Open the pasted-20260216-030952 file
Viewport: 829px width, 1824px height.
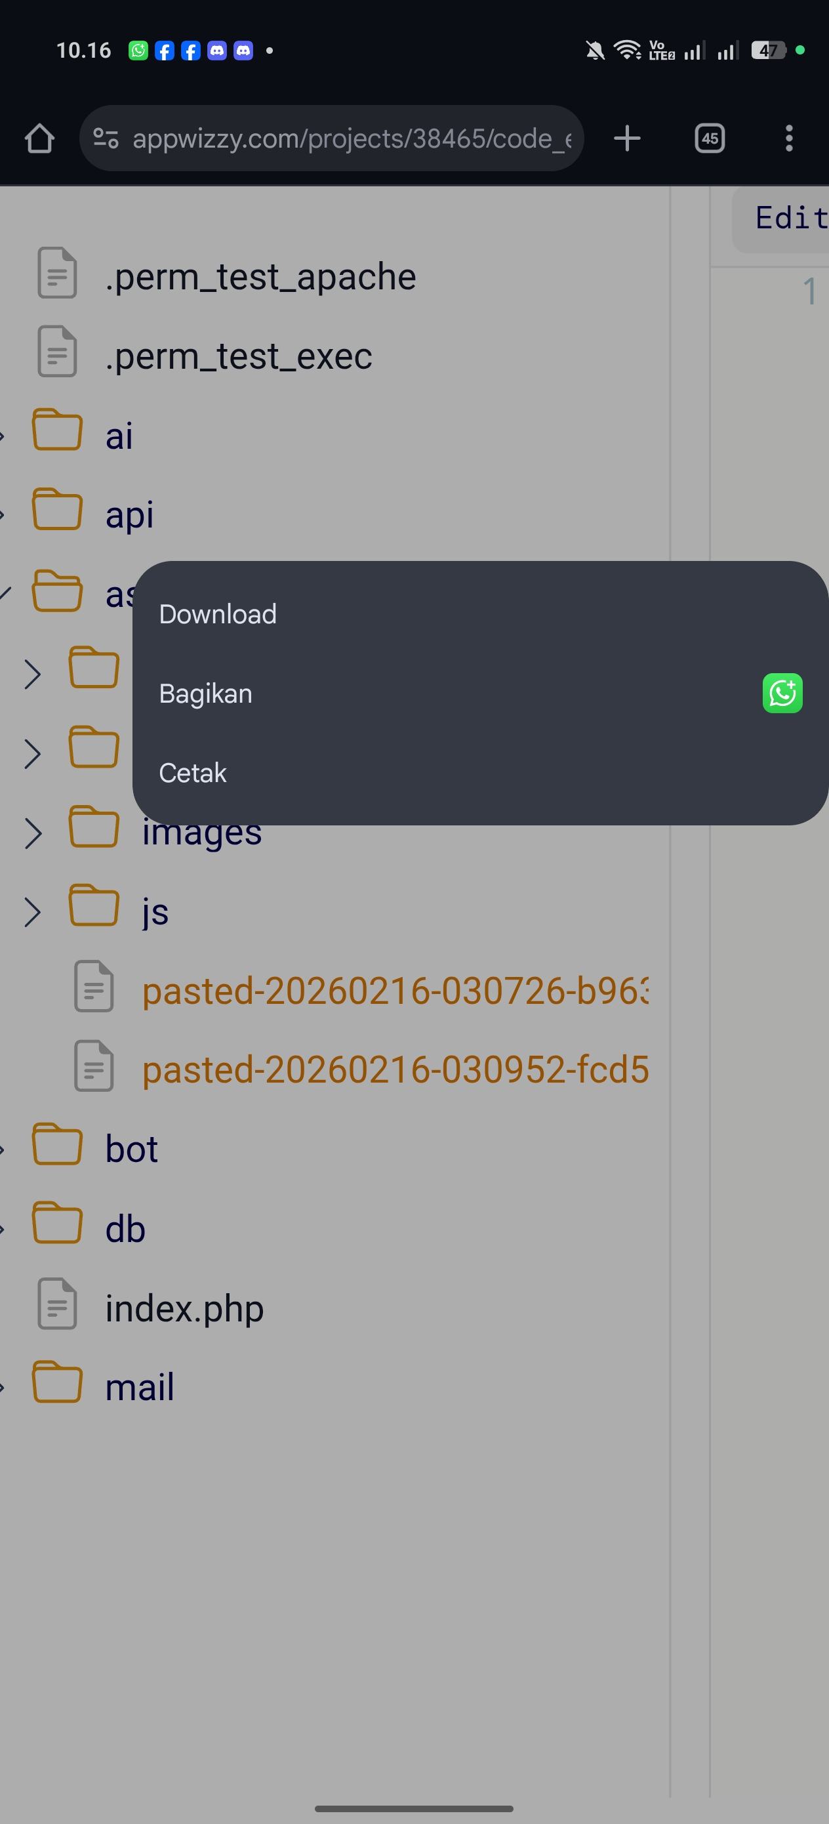(x=394, y=1070)
